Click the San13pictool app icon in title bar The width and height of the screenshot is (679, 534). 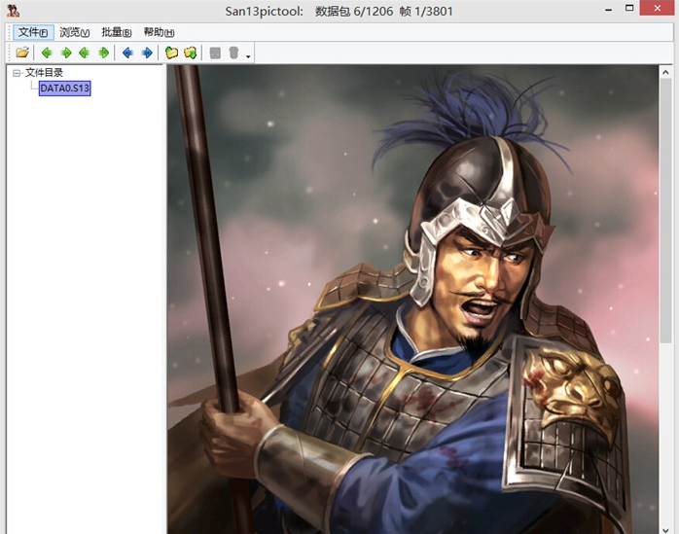[x=13, y=11]
